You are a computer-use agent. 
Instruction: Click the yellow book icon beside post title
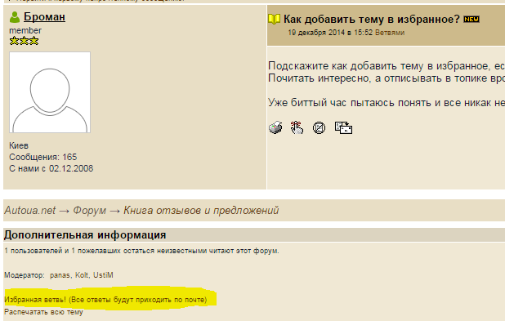point(274,20)
